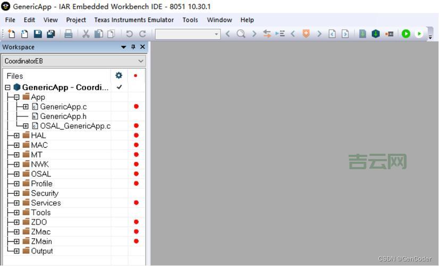Click the Print icon in toolbar
Screen dimensions: 439x266
tap(69, 34)
